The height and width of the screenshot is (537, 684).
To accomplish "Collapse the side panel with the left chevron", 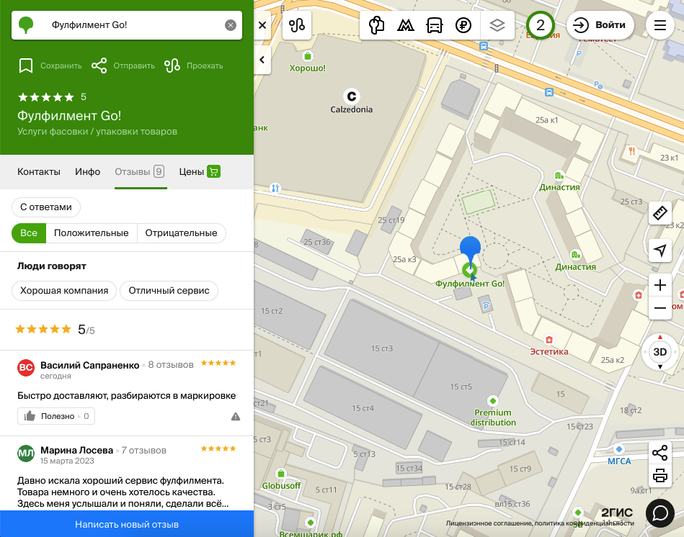I will (262, 60).
